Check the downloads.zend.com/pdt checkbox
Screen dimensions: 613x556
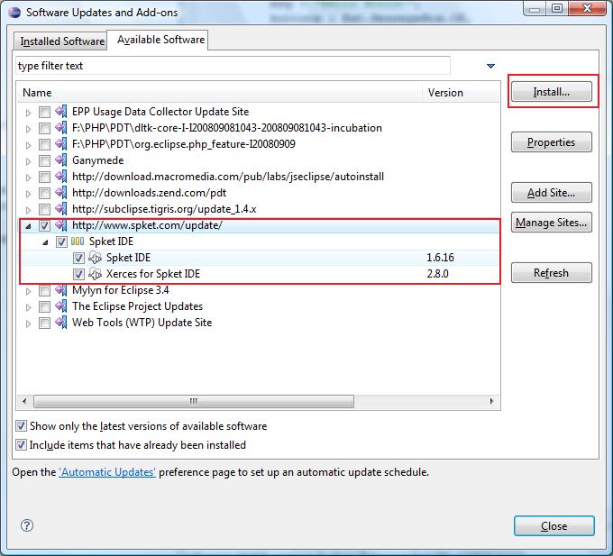click(44, 193)
